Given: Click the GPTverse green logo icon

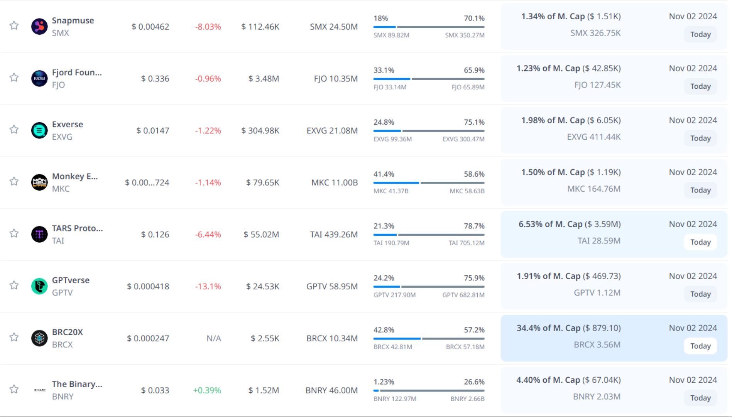Looking at the screenshot, I should [39, 286].
